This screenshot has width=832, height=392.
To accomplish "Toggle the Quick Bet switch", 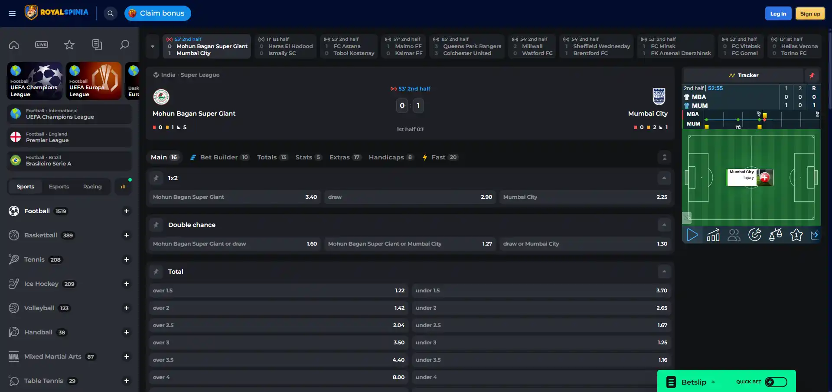I will pos(776,382).
